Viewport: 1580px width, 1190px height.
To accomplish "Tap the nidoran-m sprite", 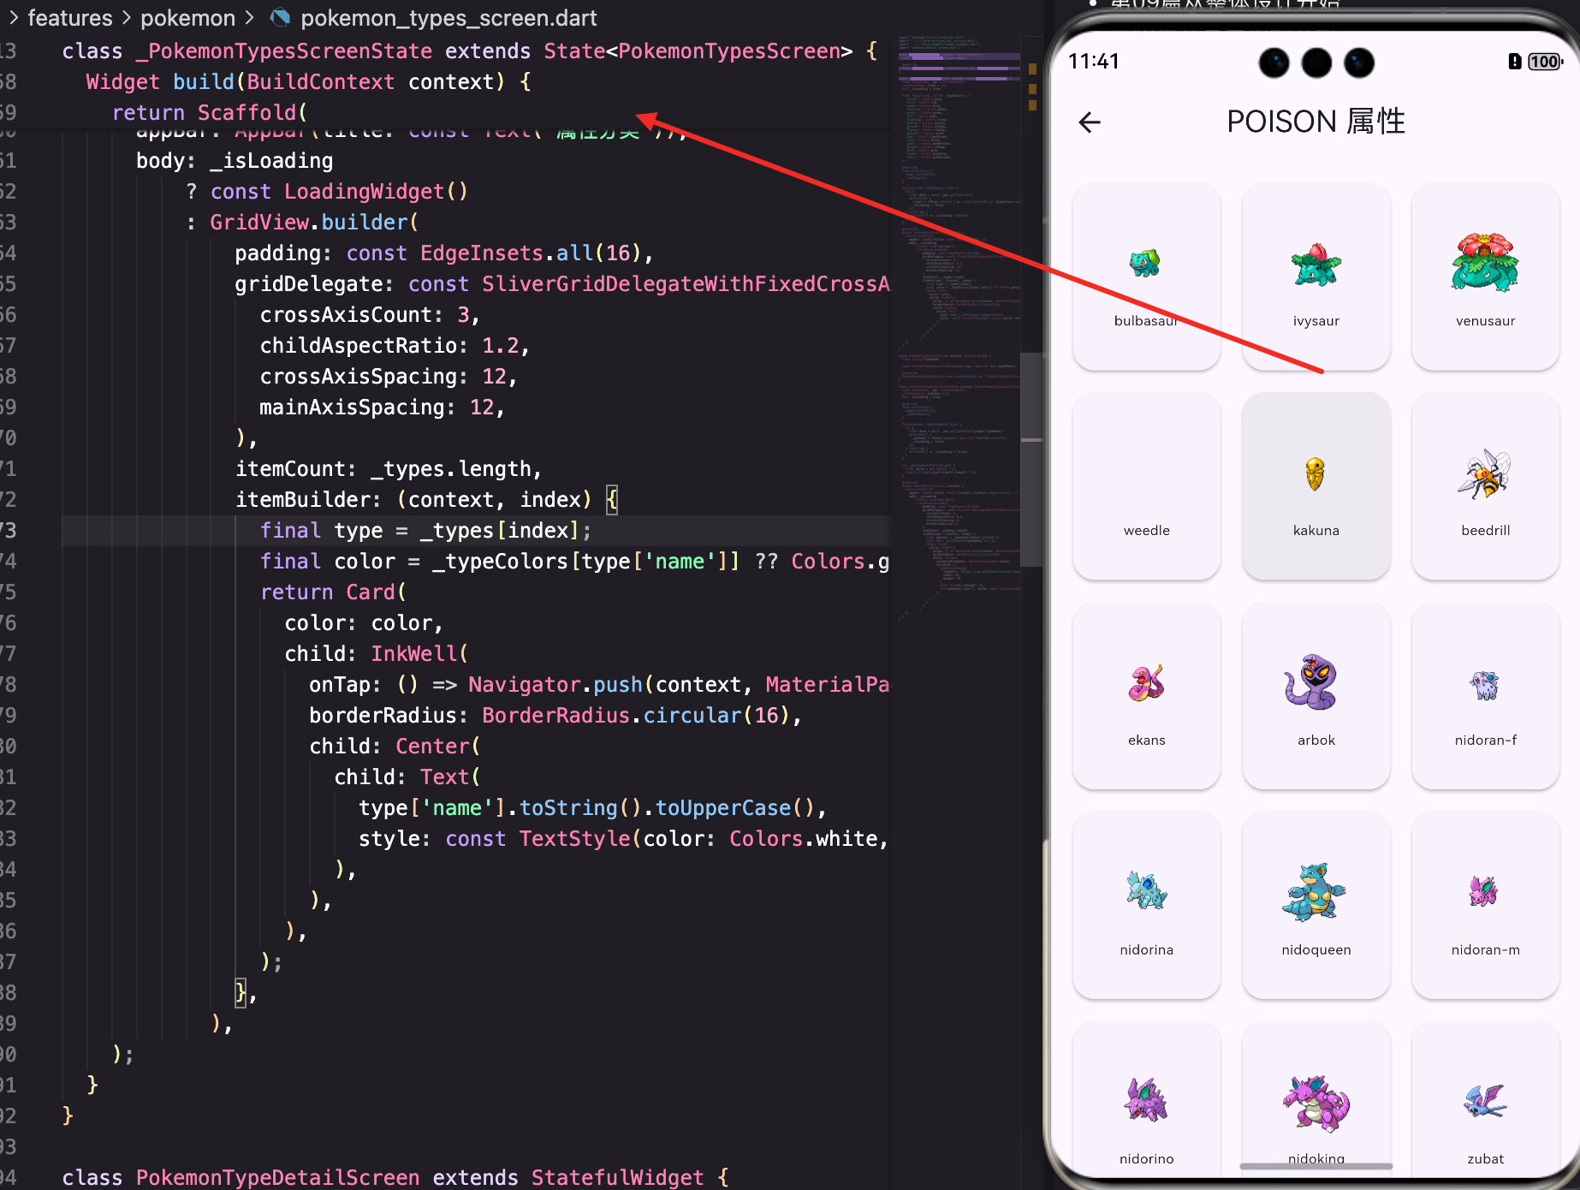I will [x=1483, y=891].
